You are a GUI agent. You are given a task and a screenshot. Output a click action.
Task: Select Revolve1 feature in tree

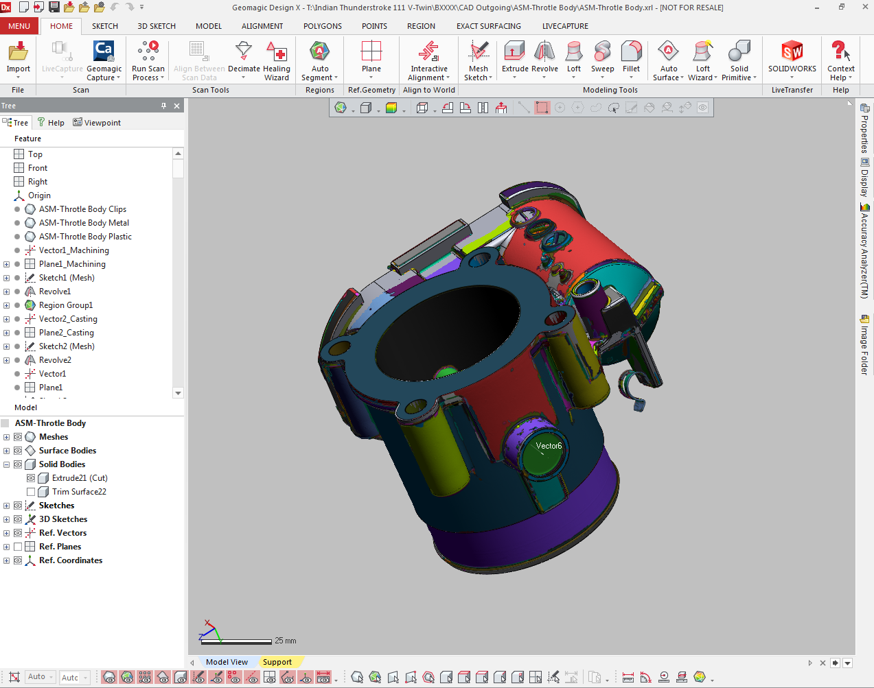click(55, 292)
